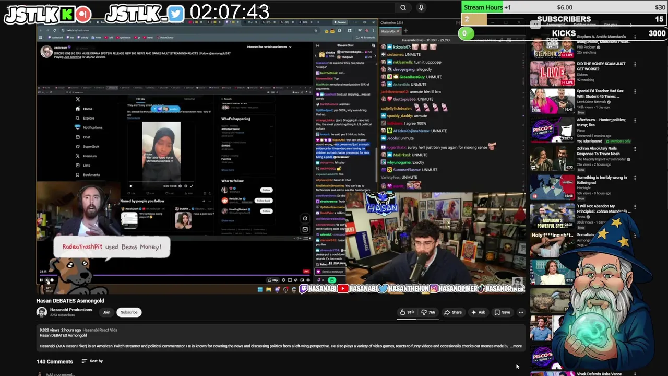Open Bookmarks in the Twitter sidebar
The height and width of the screenshot is (376, 668).
coord(88,174)
